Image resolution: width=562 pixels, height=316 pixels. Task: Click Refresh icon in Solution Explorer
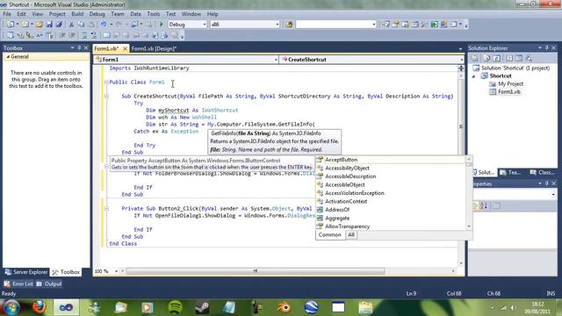(x=497, y=58)
